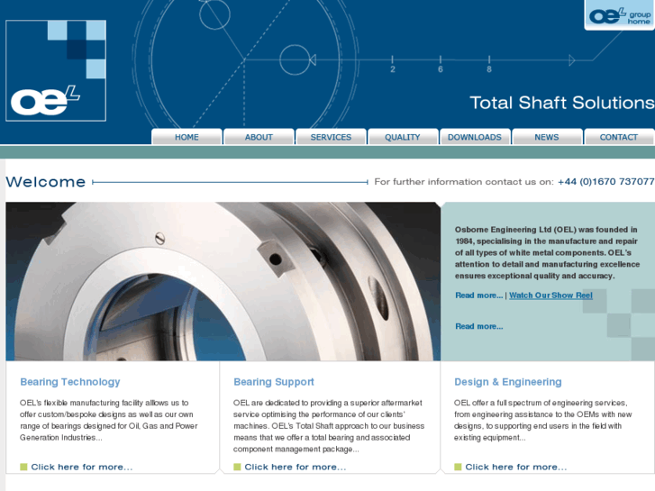Viewport: 655px width, 491px height.
Task: Click 'For further information contact us on:' text
Action: [x=464, y=182]
